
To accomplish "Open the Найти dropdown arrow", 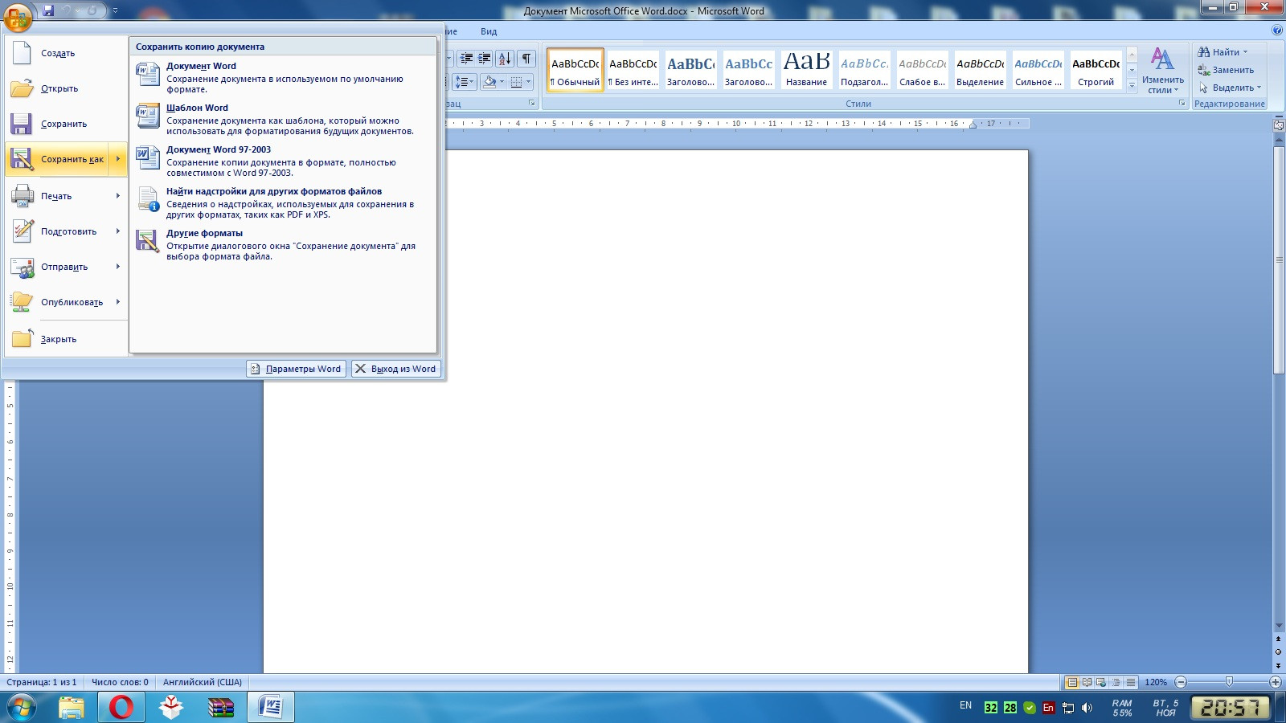I will [1246, 52].
